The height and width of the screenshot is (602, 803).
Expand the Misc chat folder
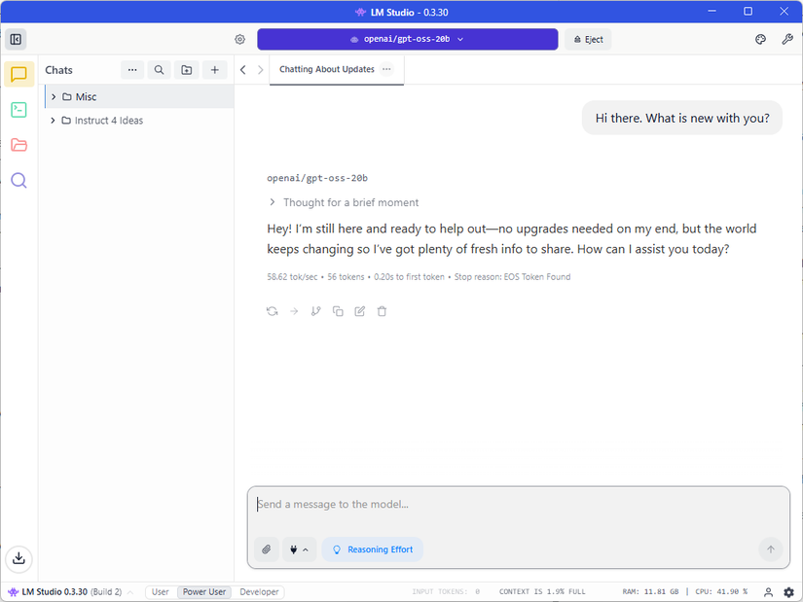coord(54,96)
